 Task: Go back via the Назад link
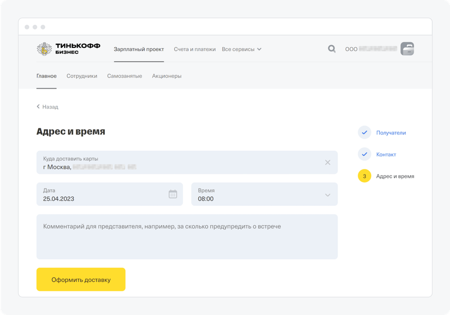point(47,107)
